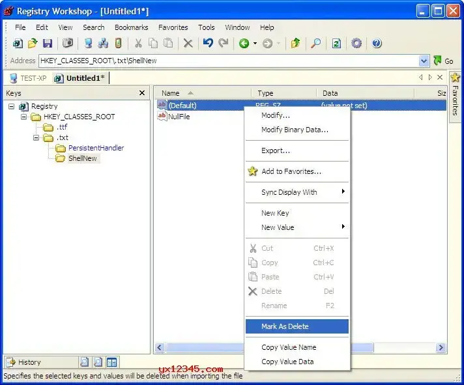The image size is (464, 385).
Task: Click the Go button beside the address
Action: pyautogui.click(x=443, y=61)
